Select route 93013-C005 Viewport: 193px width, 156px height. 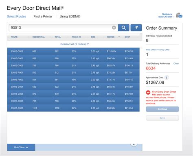click(73, 108)
